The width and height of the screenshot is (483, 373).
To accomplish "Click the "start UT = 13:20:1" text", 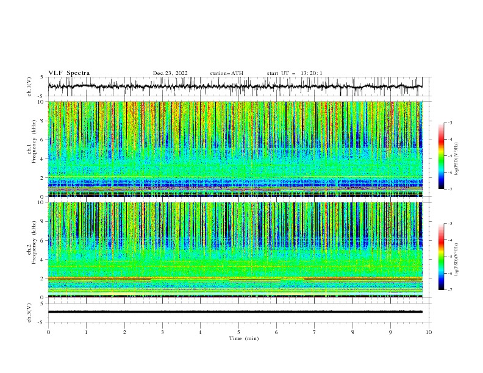I will click(295, 73).
